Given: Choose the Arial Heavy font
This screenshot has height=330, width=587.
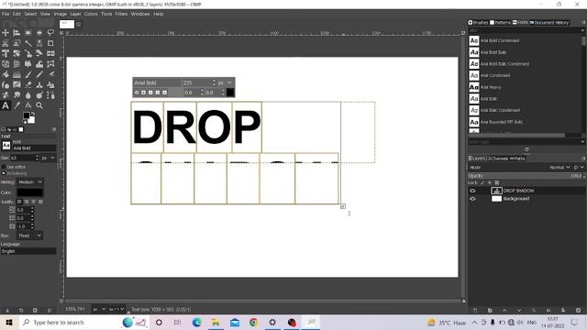Looking at the screenshot, I should (491, 87).
